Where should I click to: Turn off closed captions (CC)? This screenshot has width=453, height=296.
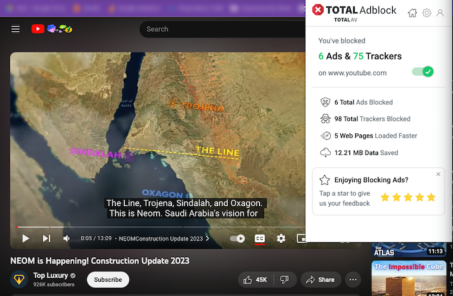(260, 238)
